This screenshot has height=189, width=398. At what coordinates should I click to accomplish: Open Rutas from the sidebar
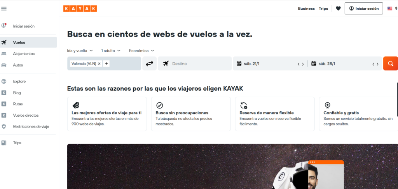tap(28, 104)
